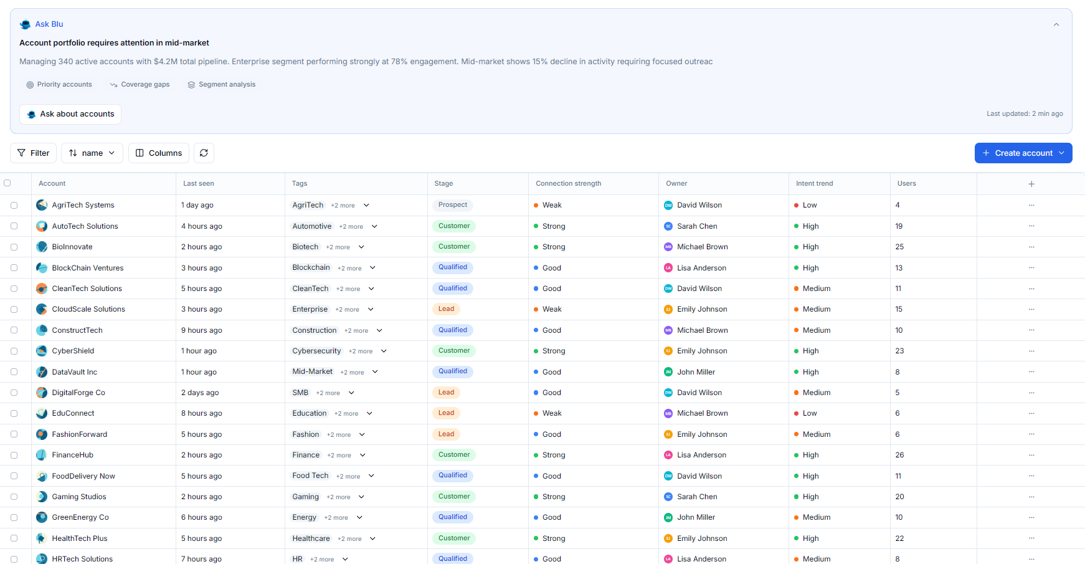Collapse the Ask Blu insights panel
This screenshot has width=1085, height=564.
point(1056,24)
